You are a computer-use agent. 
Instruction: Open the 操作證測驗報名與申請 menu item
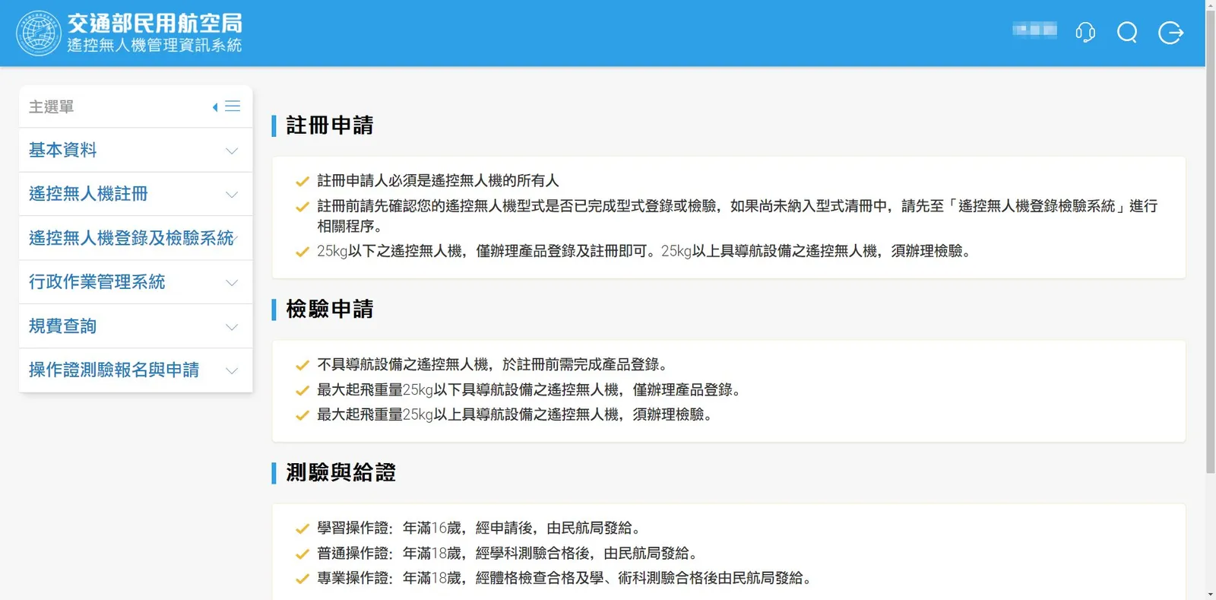[x=136, y=371]
